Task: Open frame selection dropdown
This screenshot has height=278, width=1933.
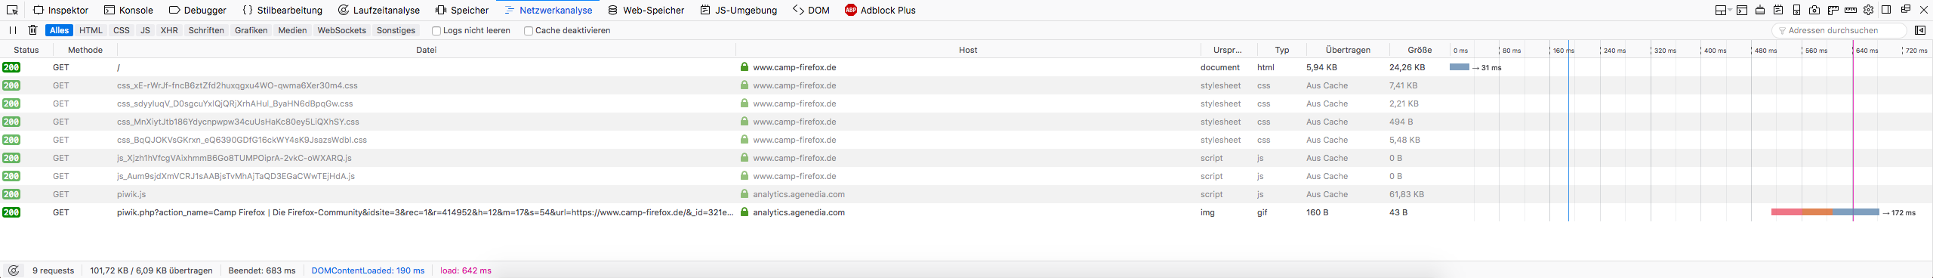Action: pyautogui.click(x=1724, y=10)
